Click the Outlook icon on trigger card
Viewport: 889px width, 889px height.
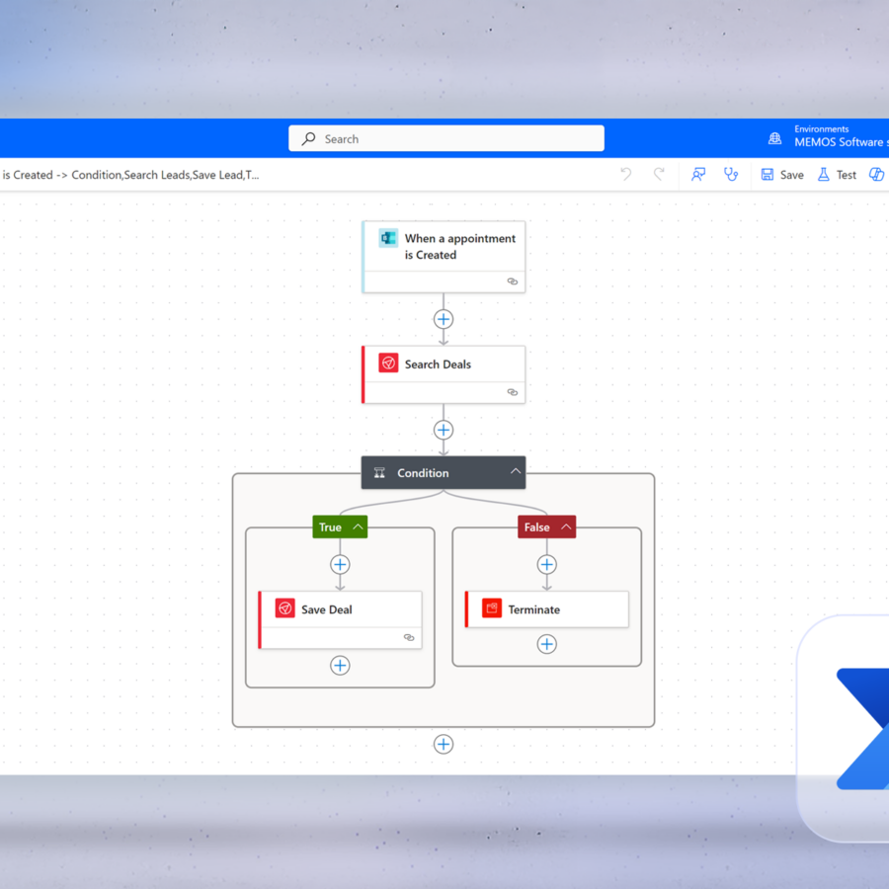[x=388, y=238]
